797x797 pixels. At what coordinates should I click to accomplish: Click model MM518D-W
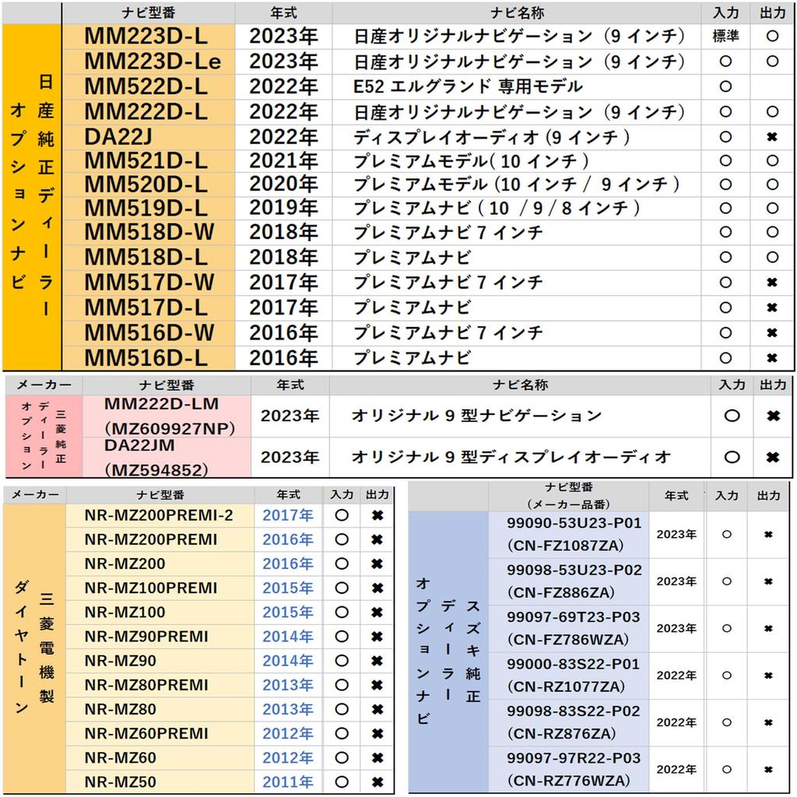click(149, 232)
